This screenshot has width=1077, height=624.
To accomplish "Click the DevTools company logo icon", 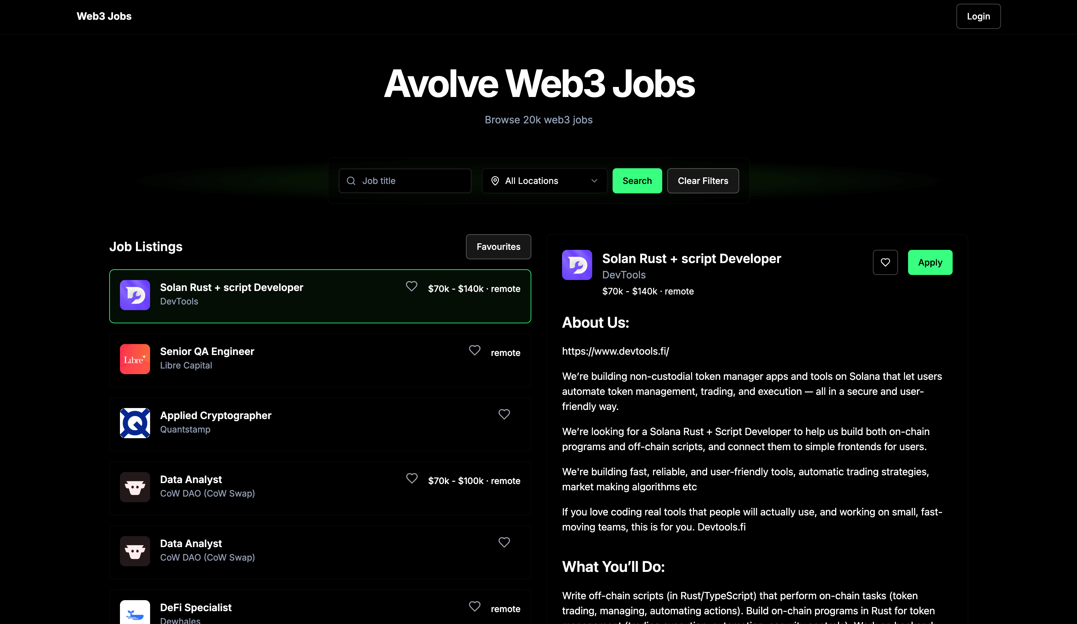I will point(135,295).
